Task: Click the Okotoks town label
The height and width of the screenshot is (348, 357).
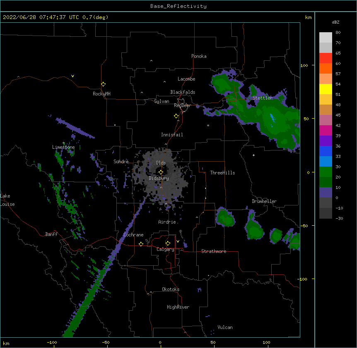Action: coord(171,289)
